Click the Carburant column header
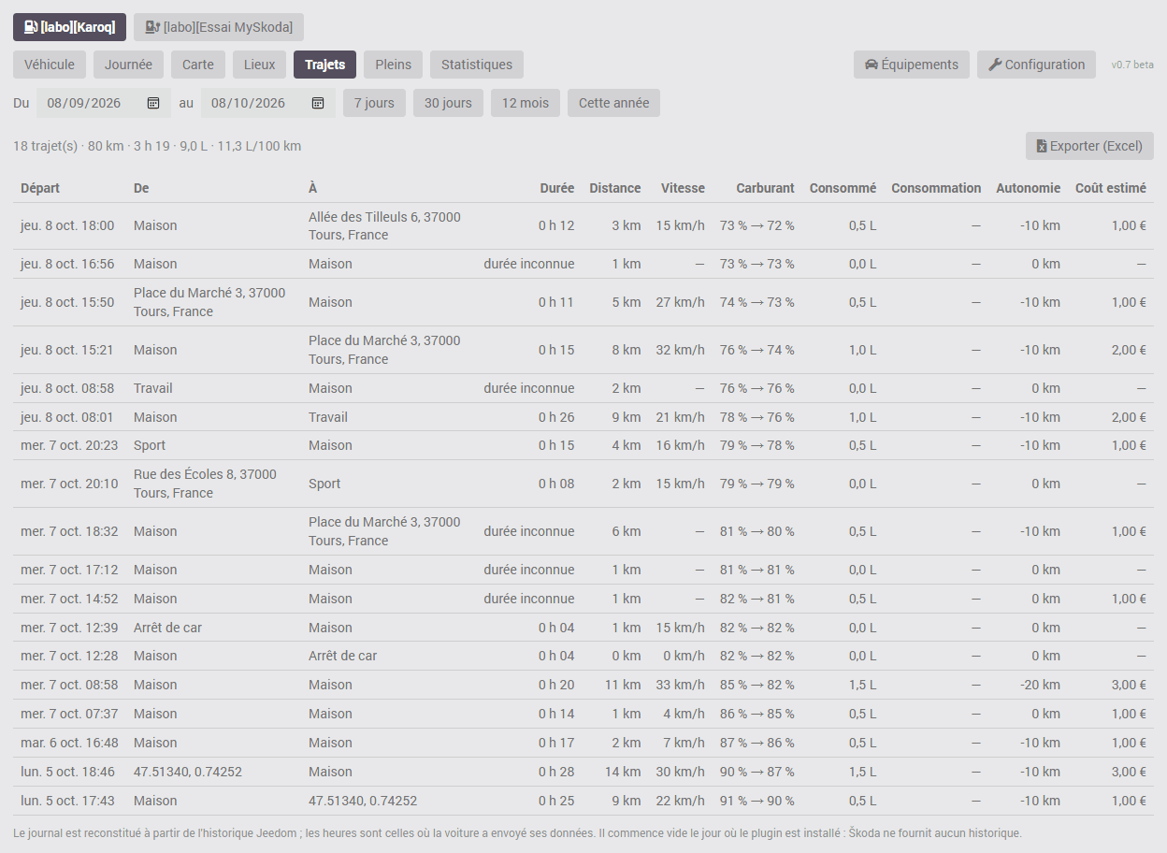This screenshot has height=853, width=1167. click(x=765, y=188)
